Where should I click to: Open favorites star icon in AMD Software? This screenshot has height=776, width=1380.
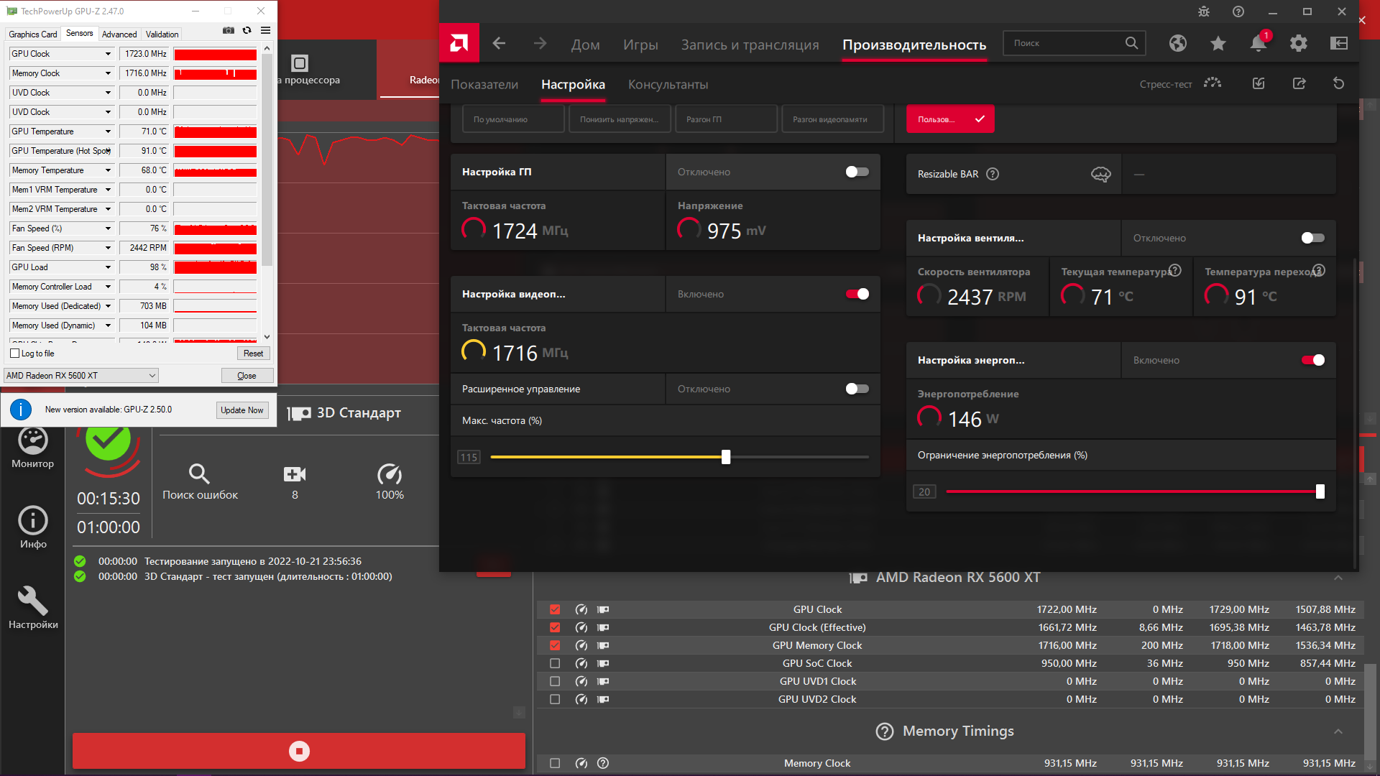pos(1218,43)
